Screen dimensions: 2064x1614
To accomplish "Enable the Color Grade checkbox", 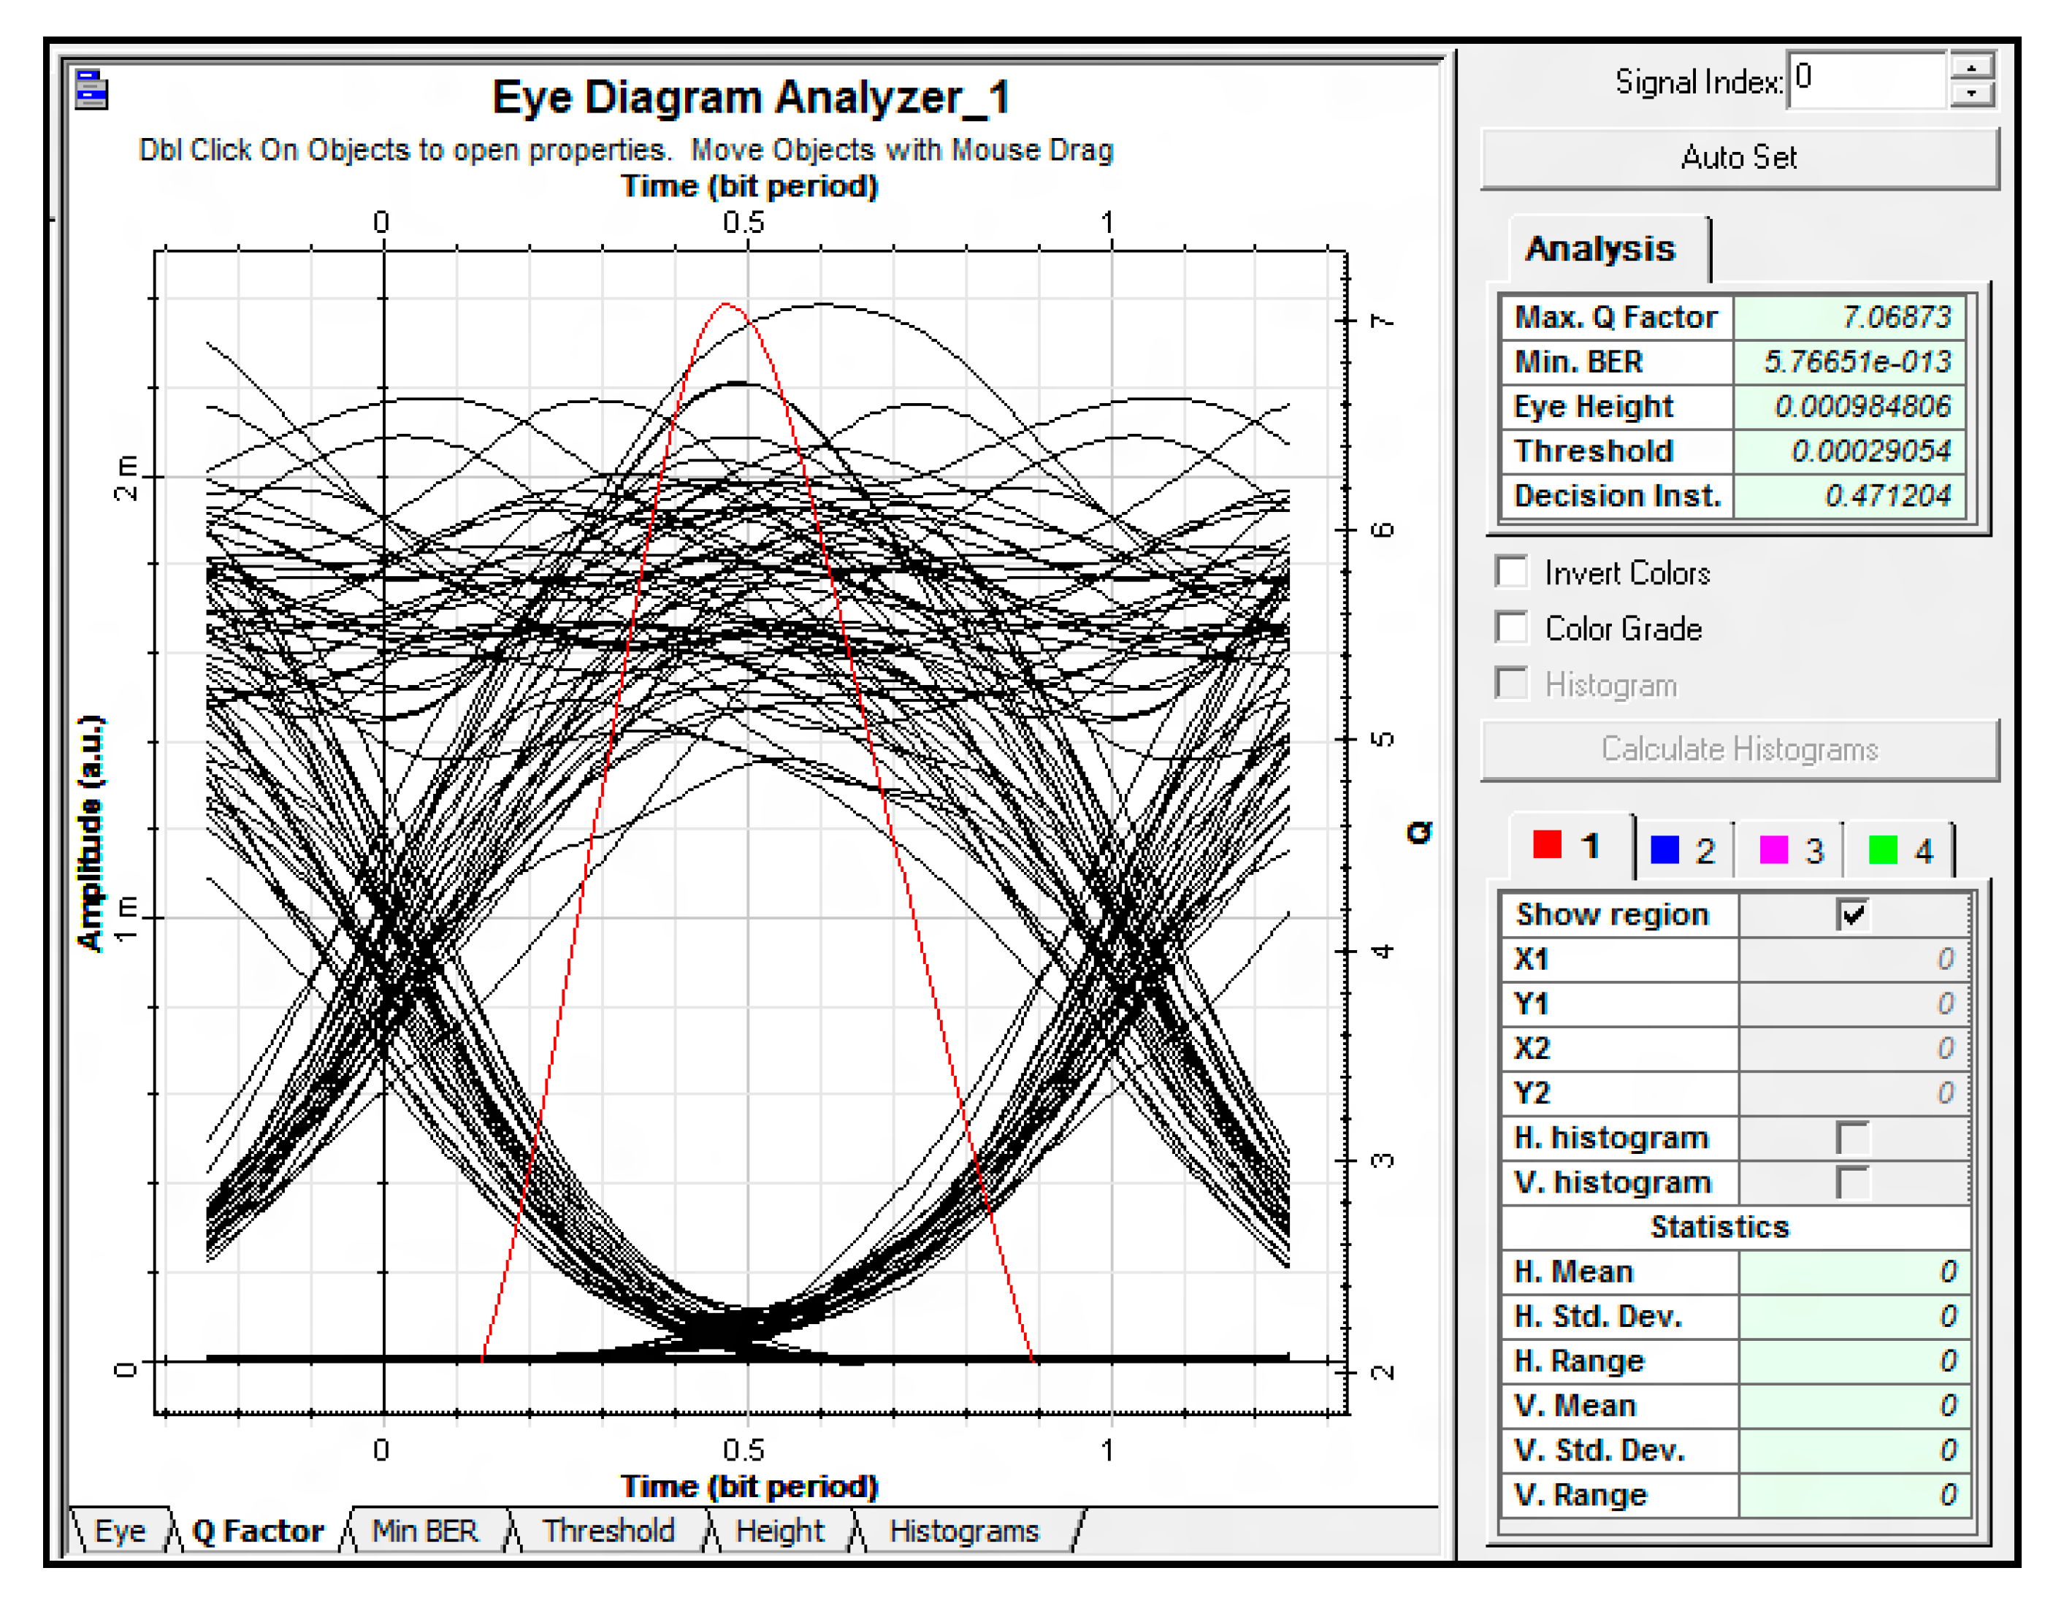I will pyautogui.click(x=1512, y=628).
